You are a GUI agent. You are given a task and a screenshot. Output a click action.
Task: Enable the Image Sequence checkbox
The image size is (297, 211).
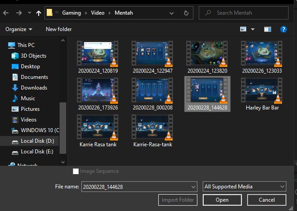coord(76,172)
